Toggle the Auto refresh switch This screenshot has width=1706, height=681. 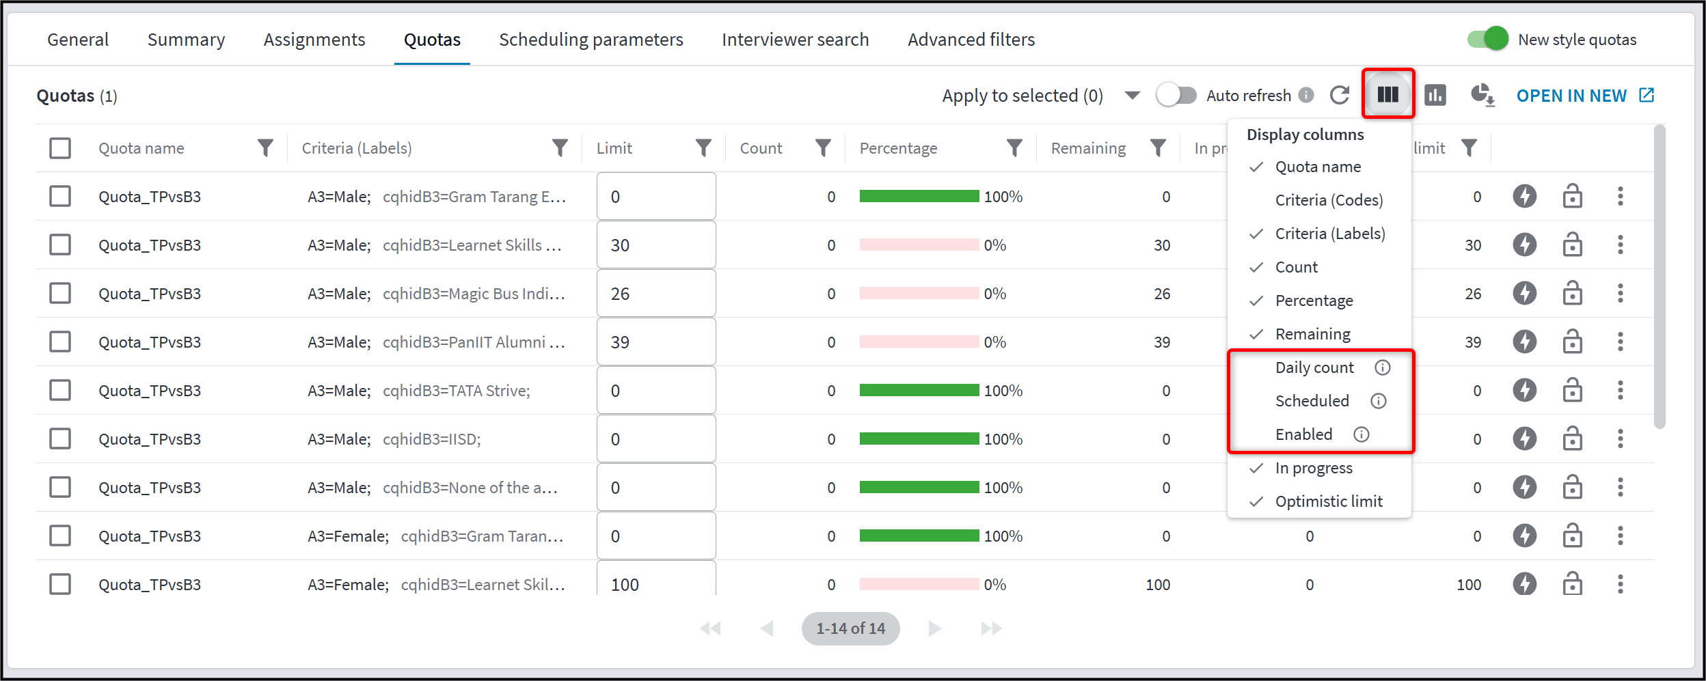pyautogui.click(x=1176, y=95)
